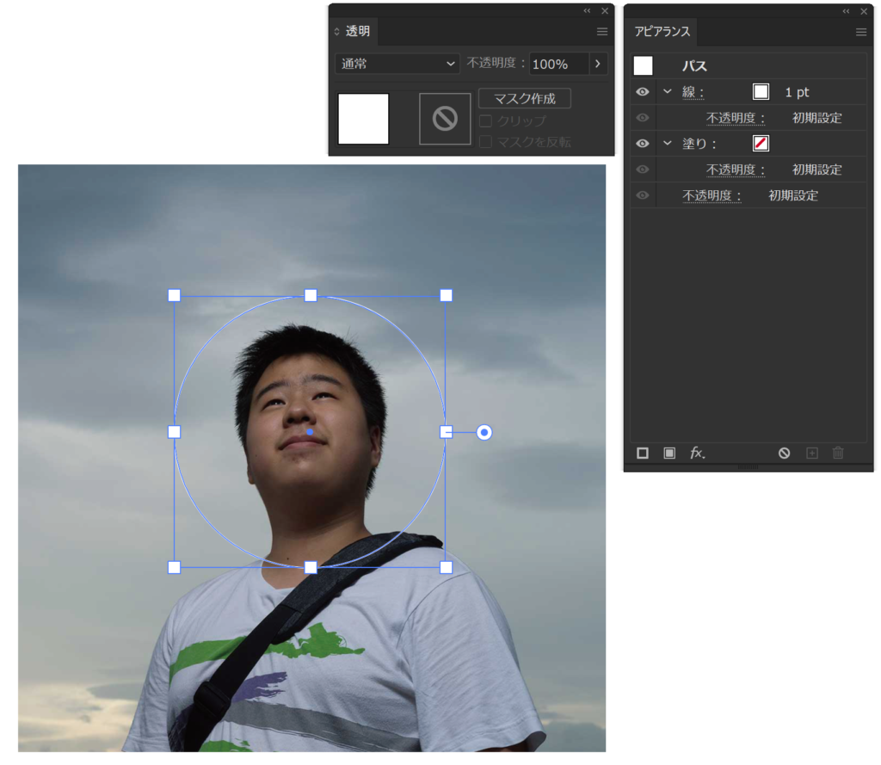The width and height of the screenshot is (881, 765).
Task: Select the 透明 panel tab
Action: (356, 32)
